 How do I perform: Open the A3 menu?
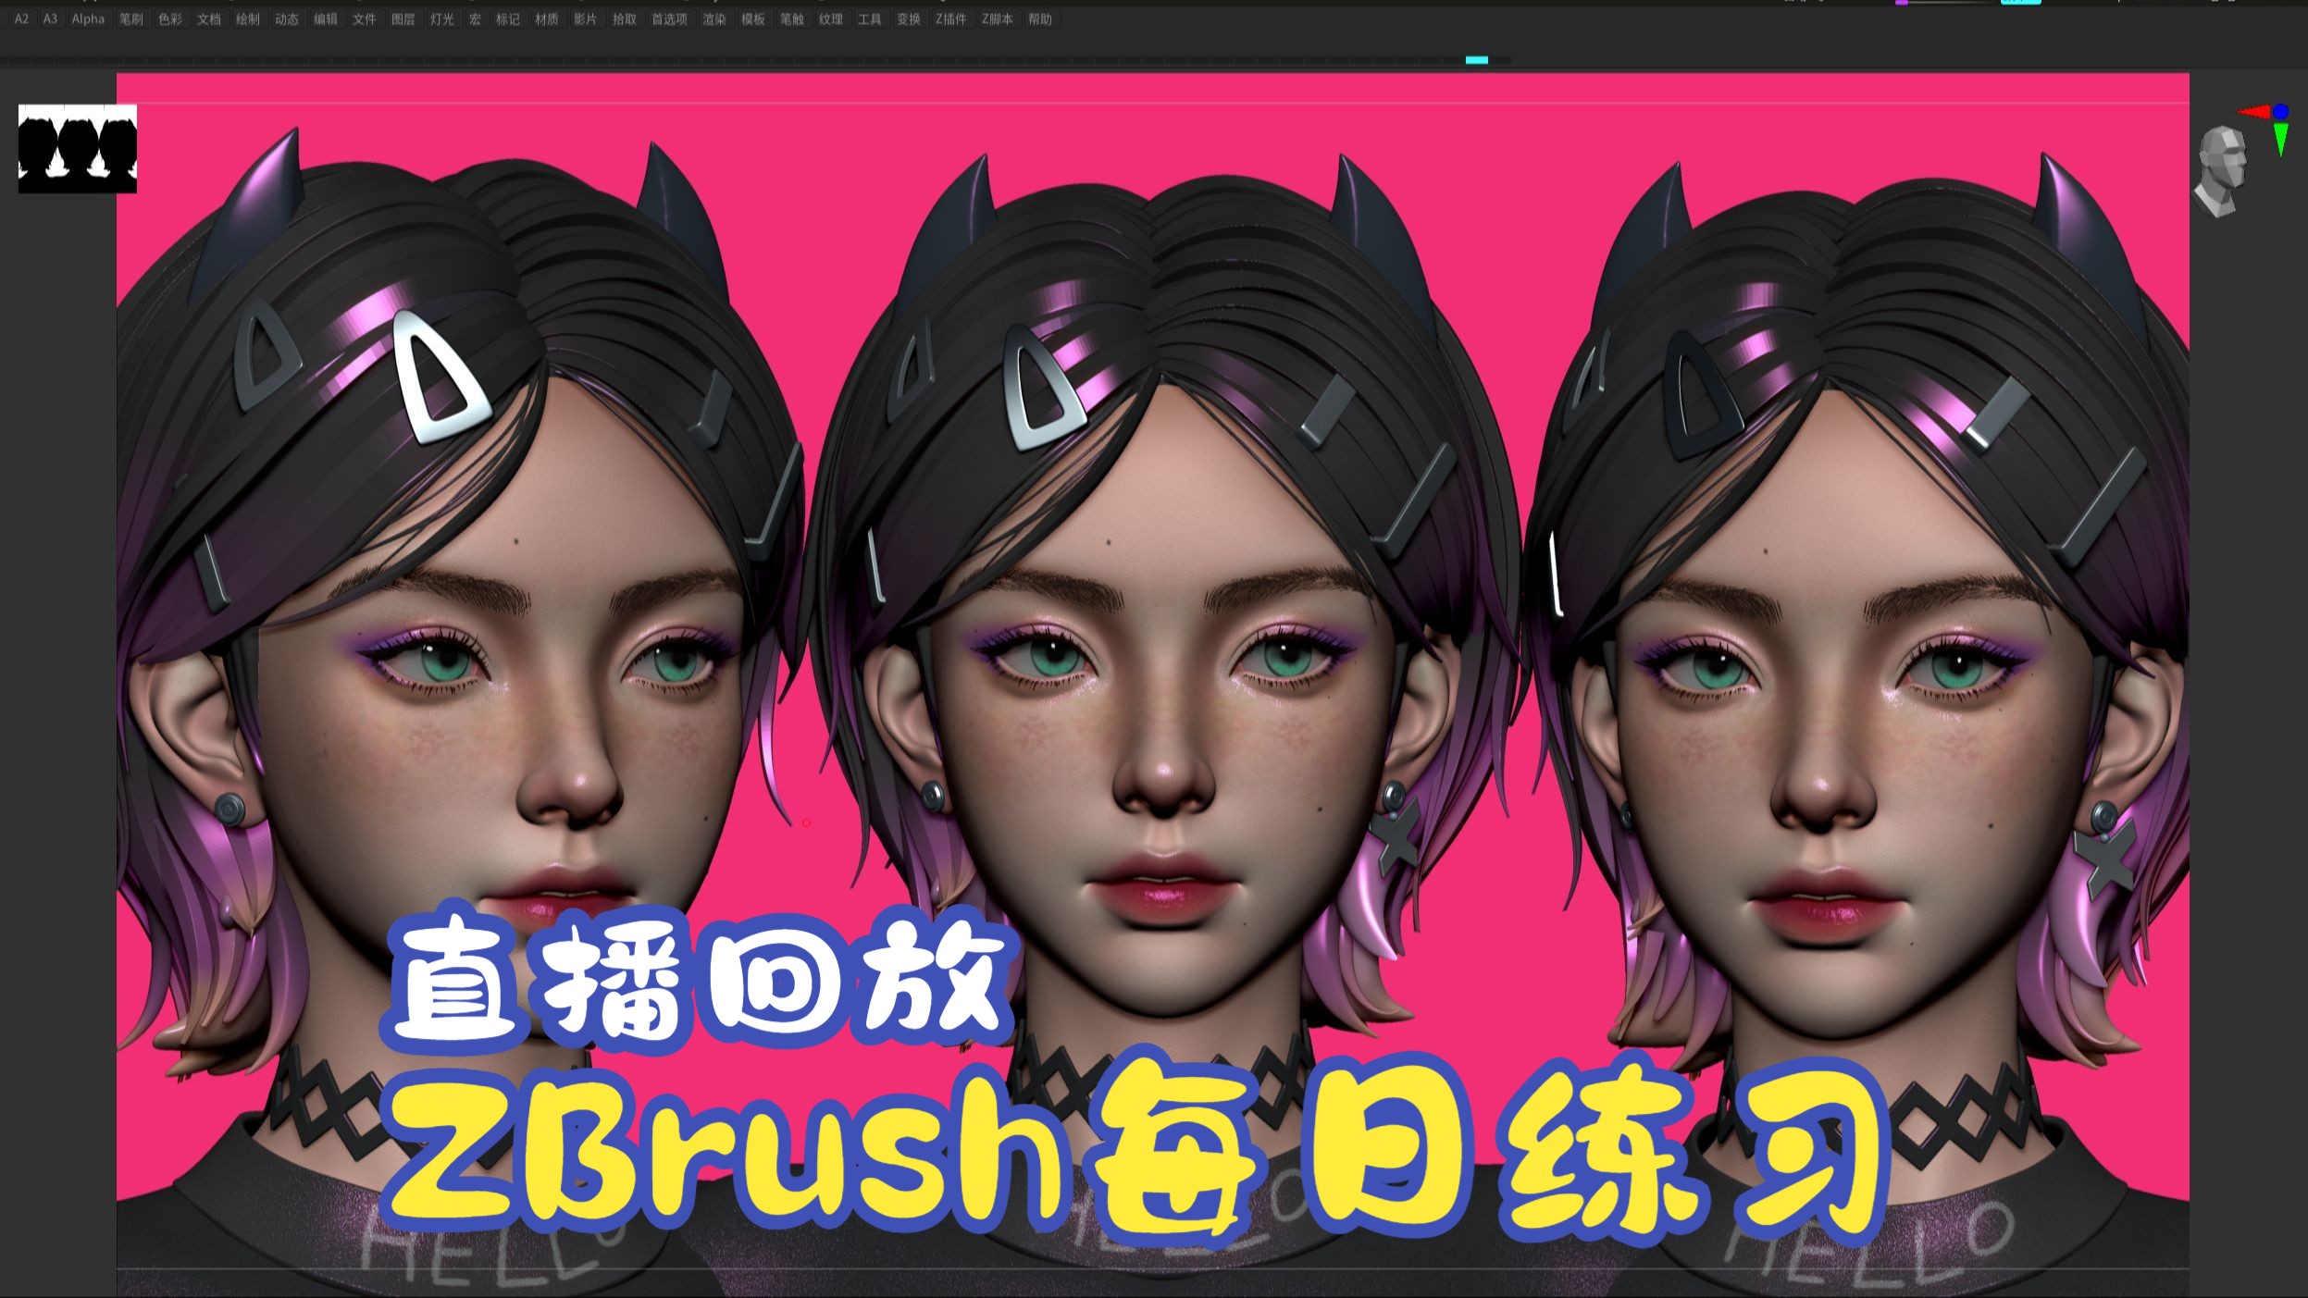[x=50, y=19]
